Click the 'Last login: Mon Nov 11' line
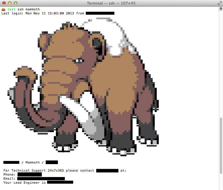The height and width of the screenshot is (190, 223). (x=58, y=13)
